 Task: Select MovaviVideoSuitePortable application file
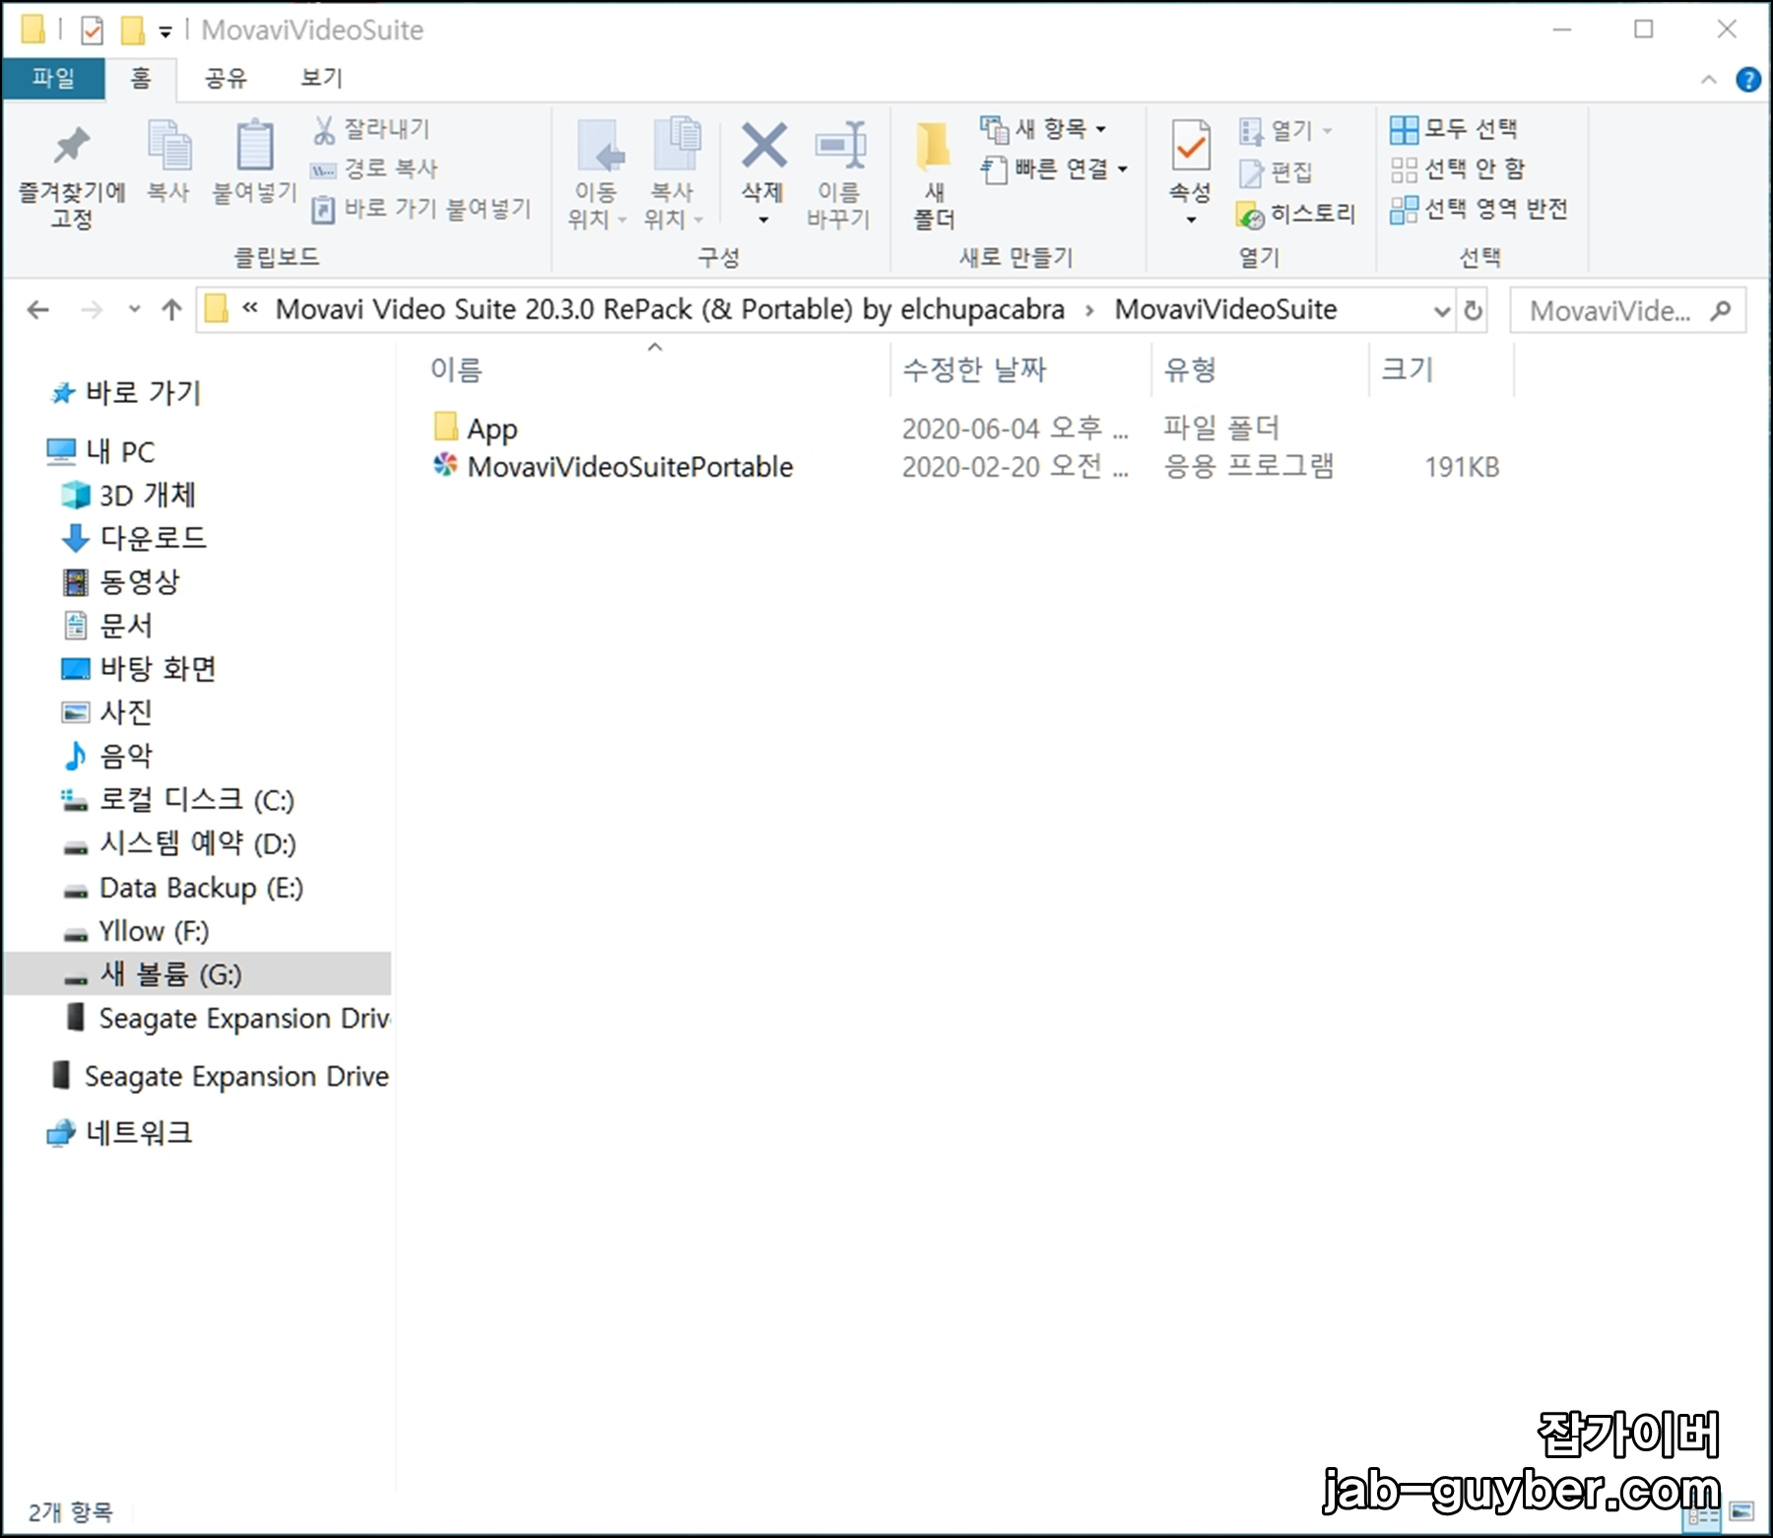coord(629,467)
